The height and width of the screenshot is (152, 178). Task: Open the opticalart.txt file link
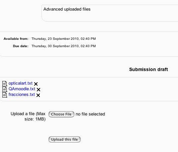[x=21, y=83]
